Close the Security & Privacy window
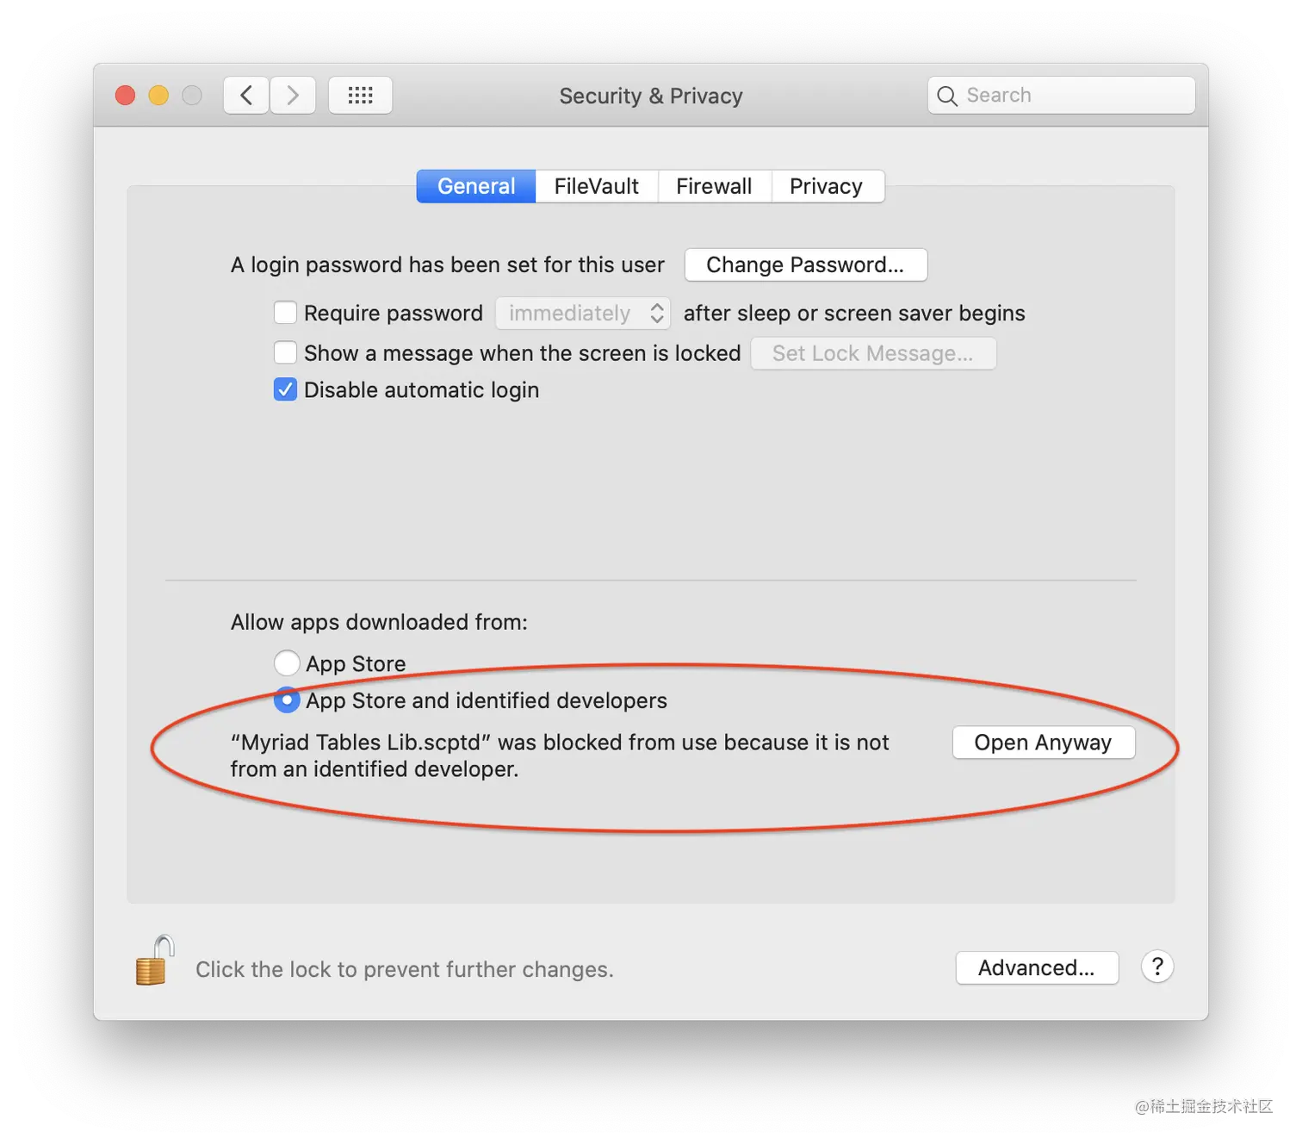1302x1144 pixels. [126, 95]
